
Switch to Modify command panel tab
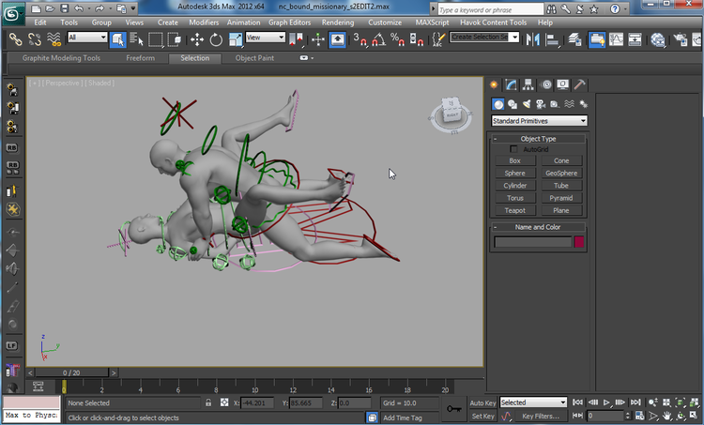click(511, 84)
